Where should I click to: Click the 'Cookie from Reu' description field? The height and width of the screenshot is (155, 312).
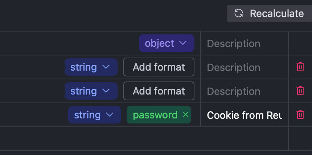click(244, 115)
